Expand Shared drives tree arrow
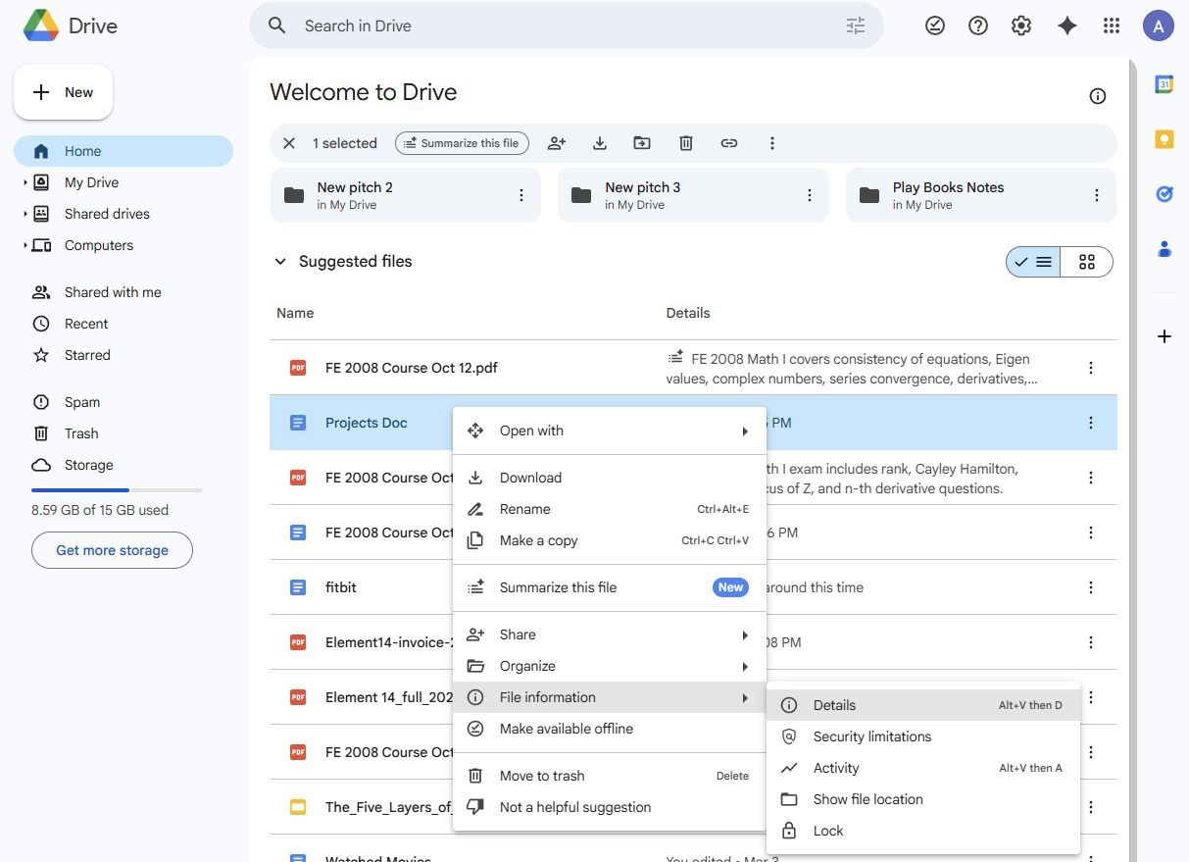Viewport: 1189px width, 862px height. tap(25, 214)
